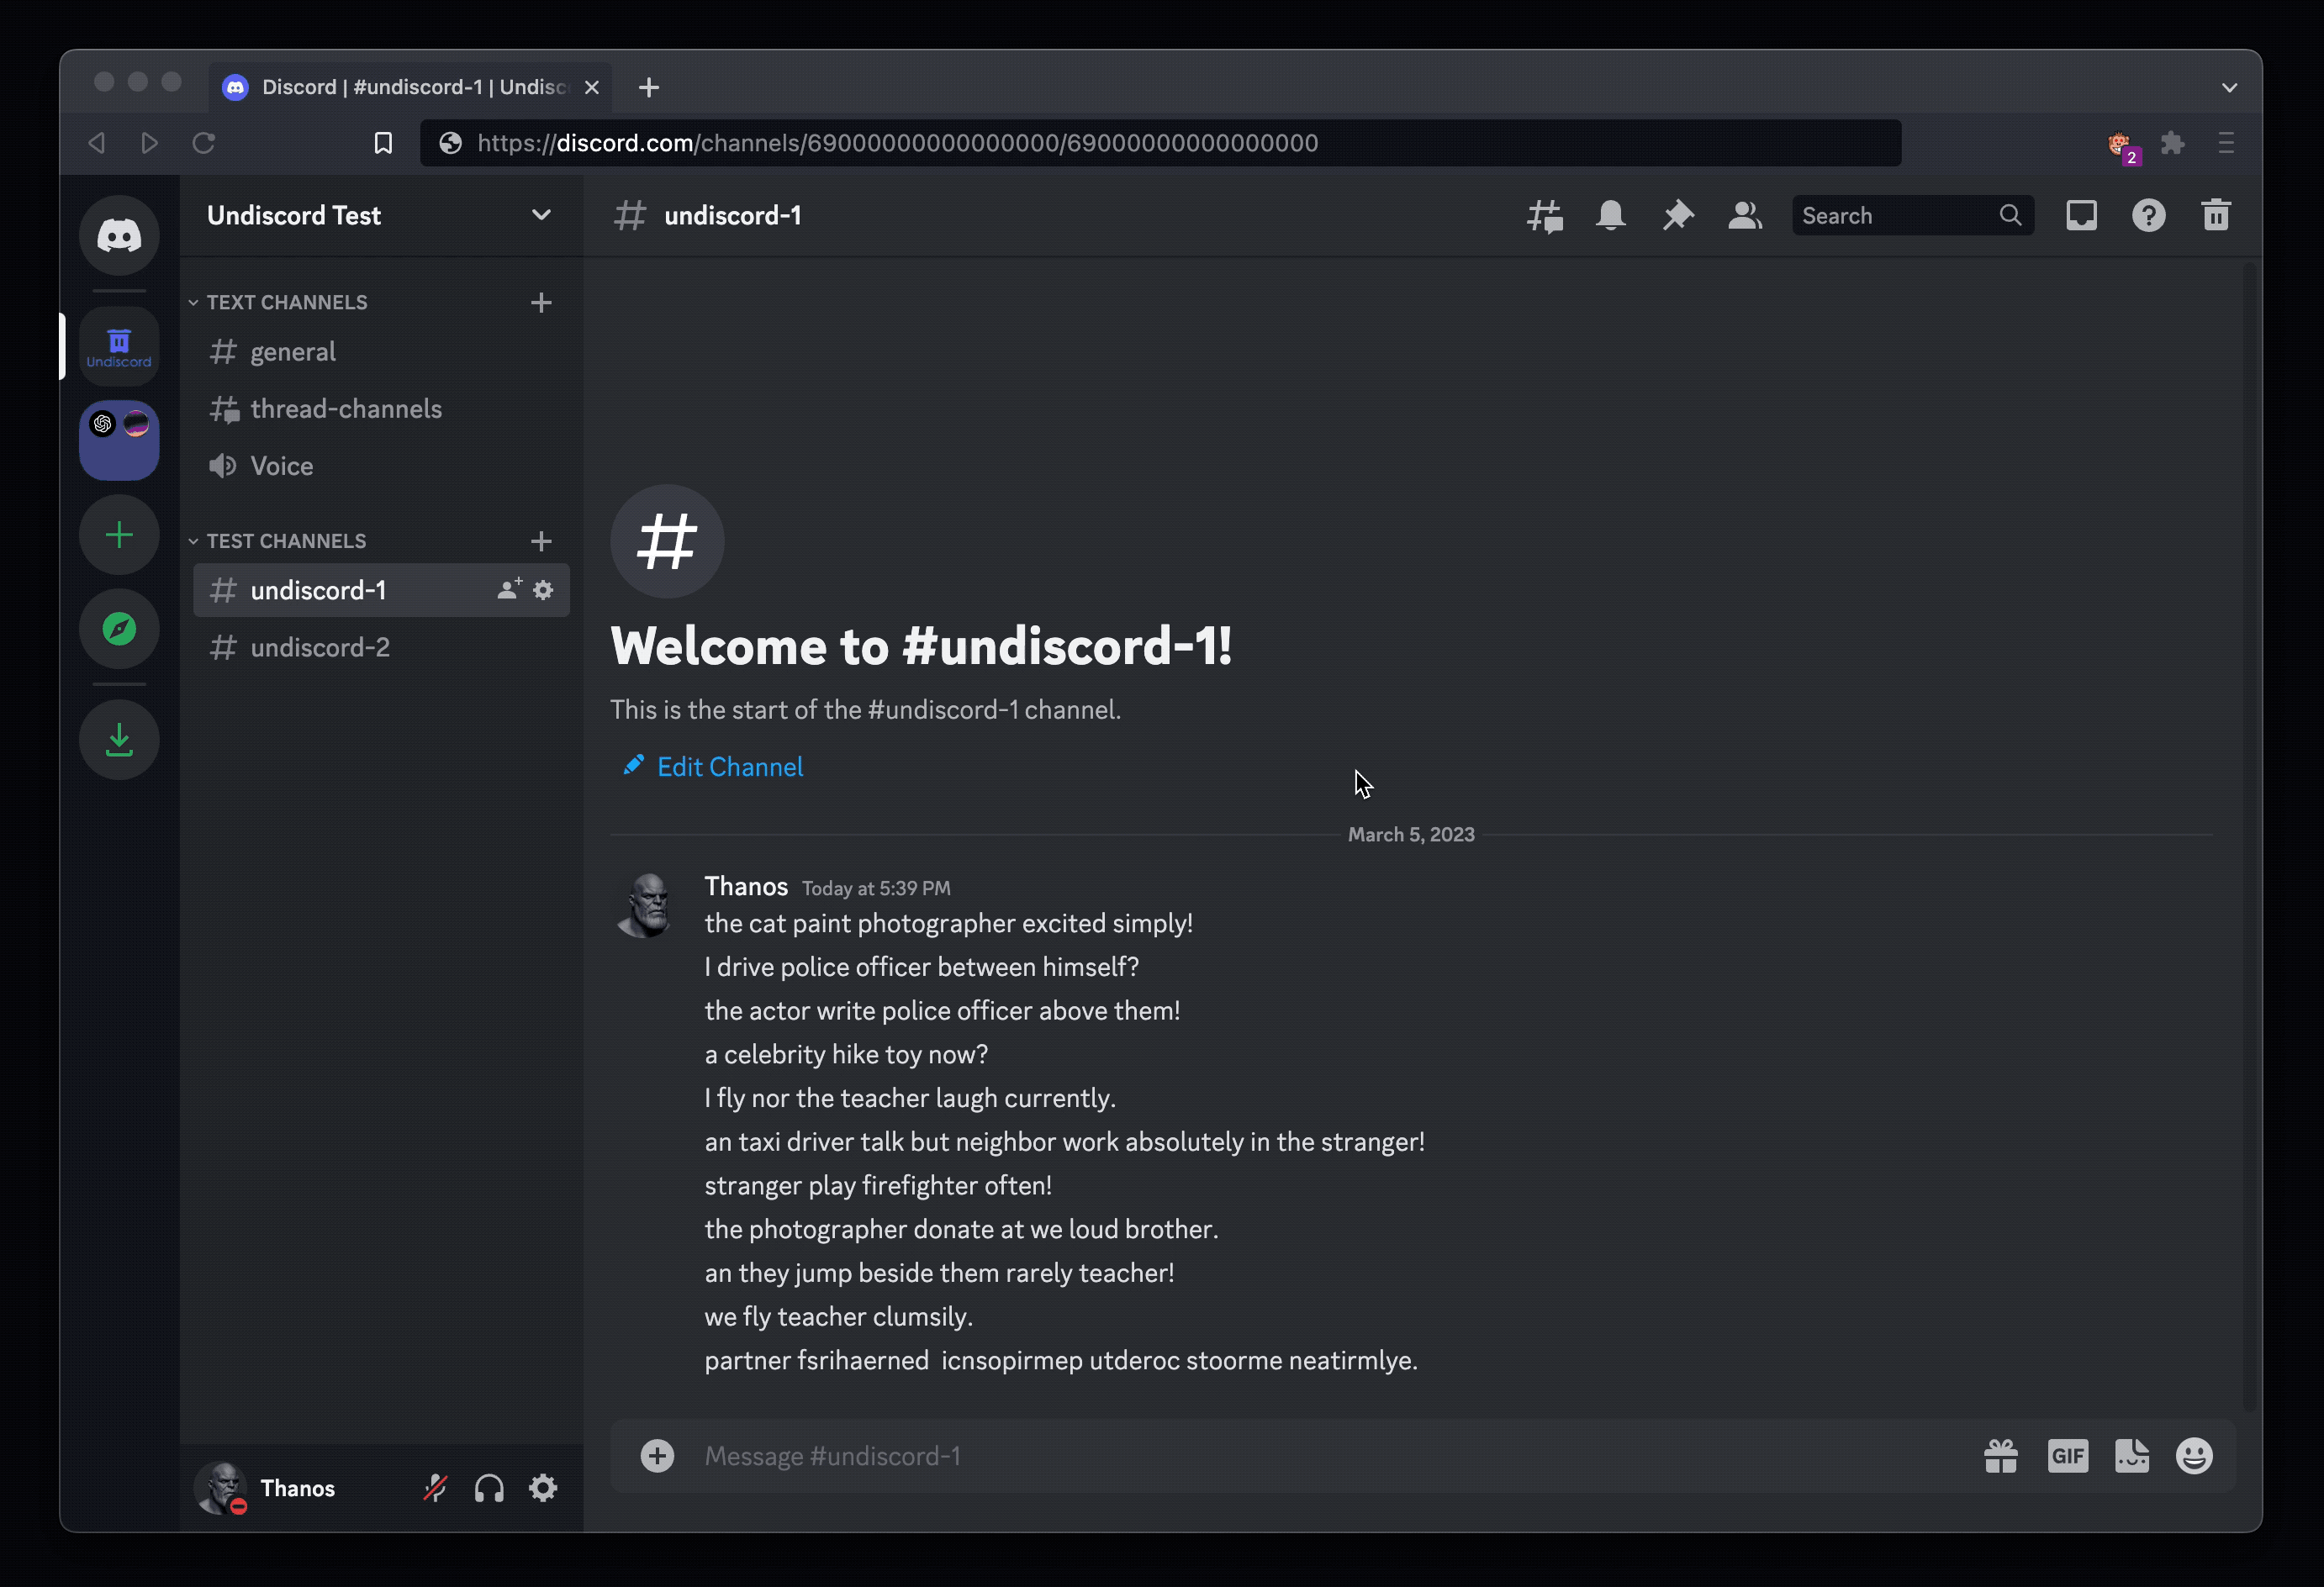Click the notifications bell icon
The width and height of the screenshot is (2324, 1587).
coord(1608,215)
